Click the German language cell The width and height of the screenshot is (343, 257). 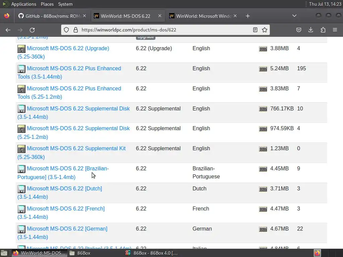click(202, 229)
